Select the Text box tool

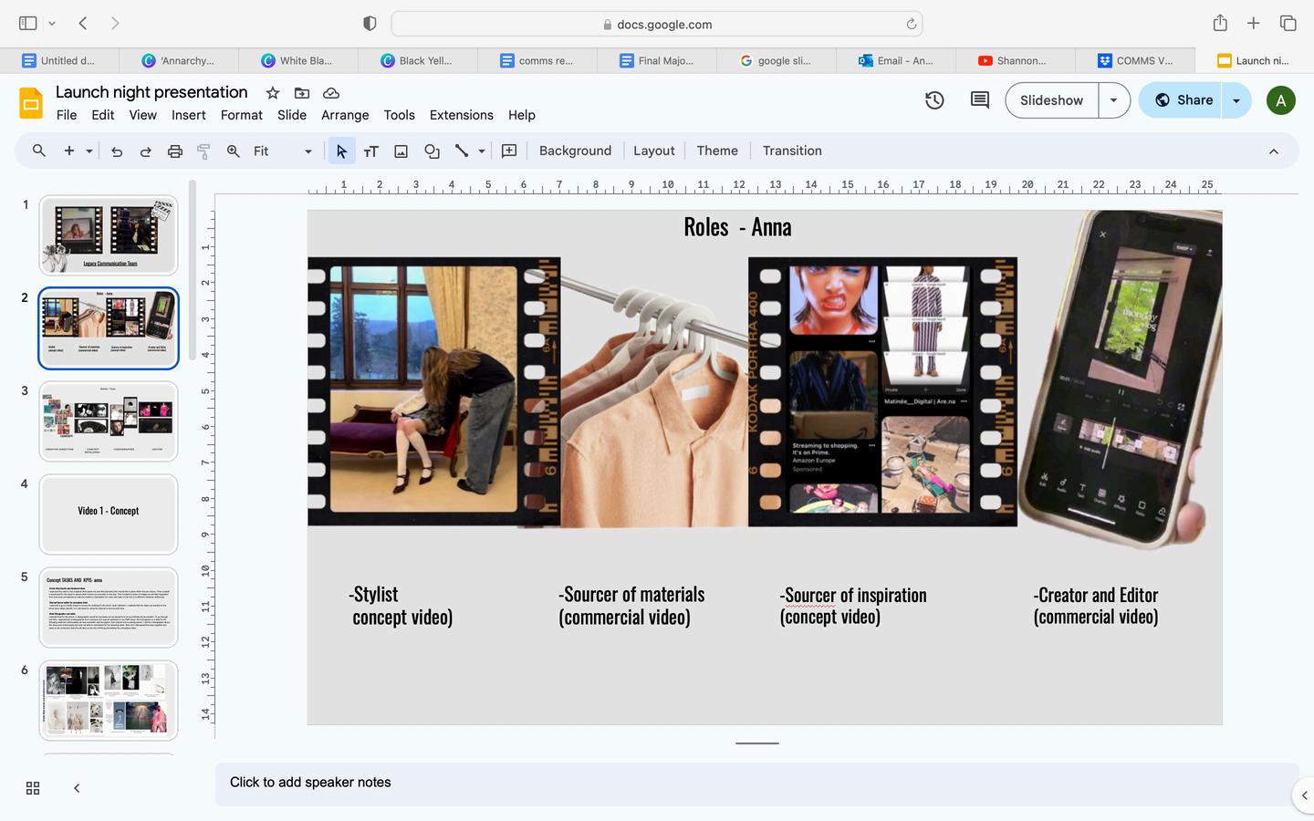pos(370,151)
